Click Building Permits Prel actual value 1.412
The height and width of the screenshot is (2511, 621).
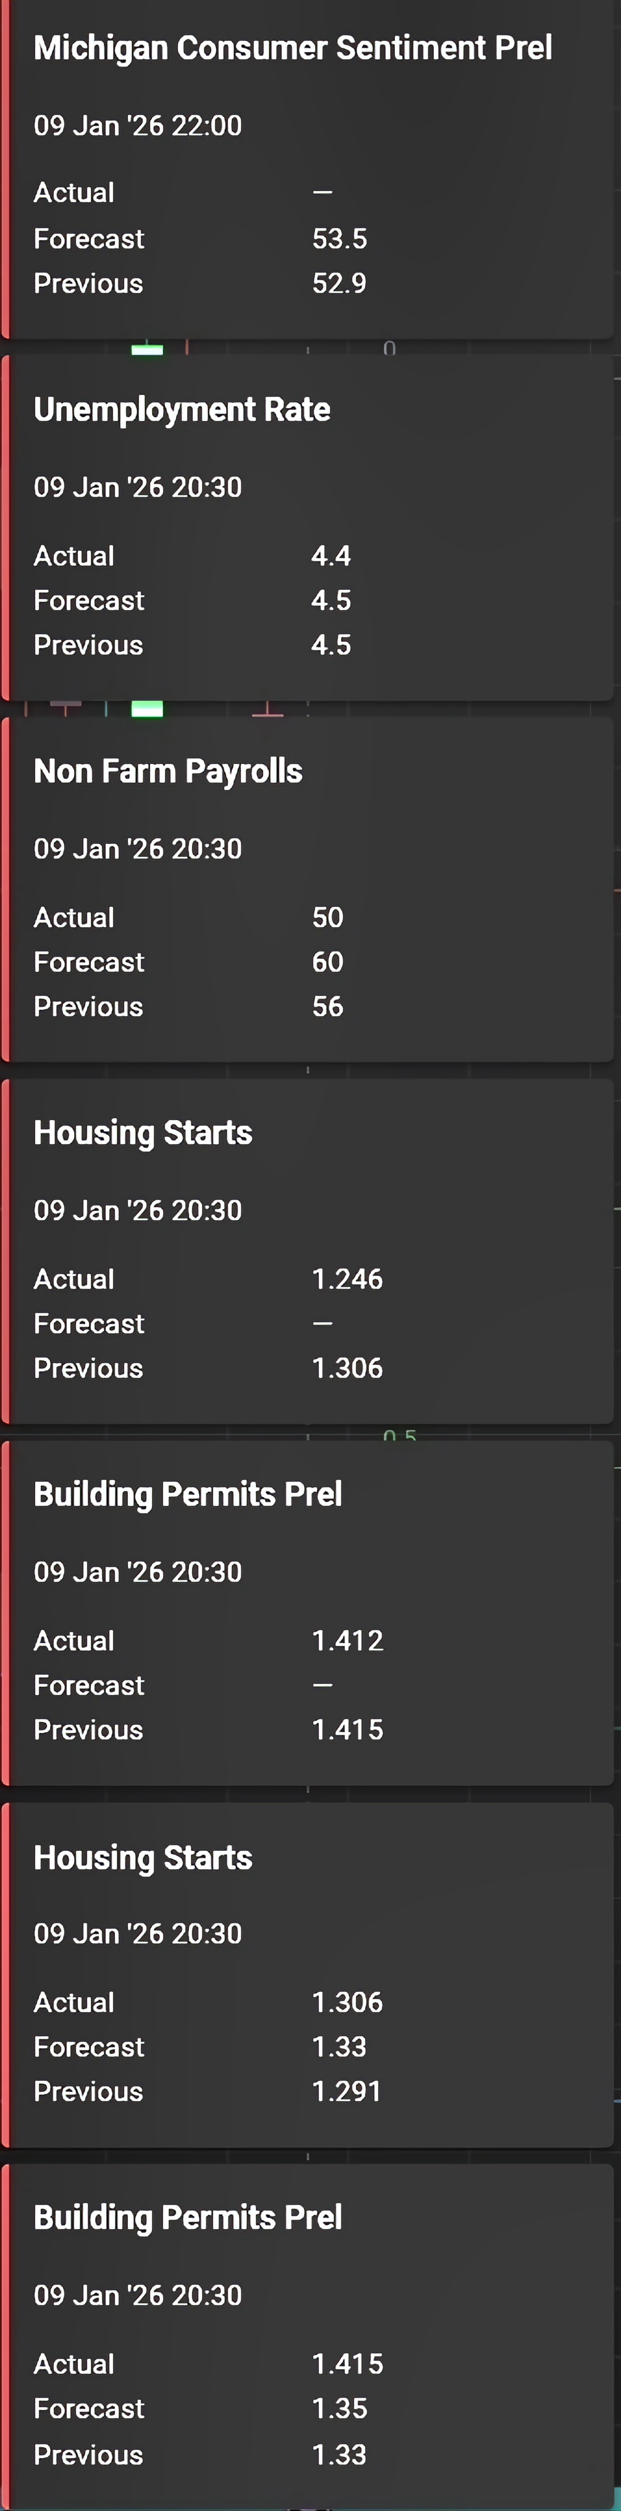347,1640
